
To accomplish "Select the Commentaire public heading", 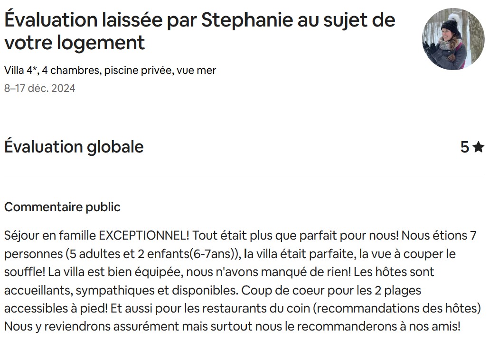I will 62,207.
